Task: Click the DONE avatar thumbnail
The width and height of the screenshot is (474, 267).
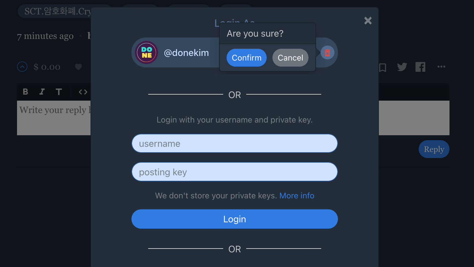Action: (x=146, y=52)
